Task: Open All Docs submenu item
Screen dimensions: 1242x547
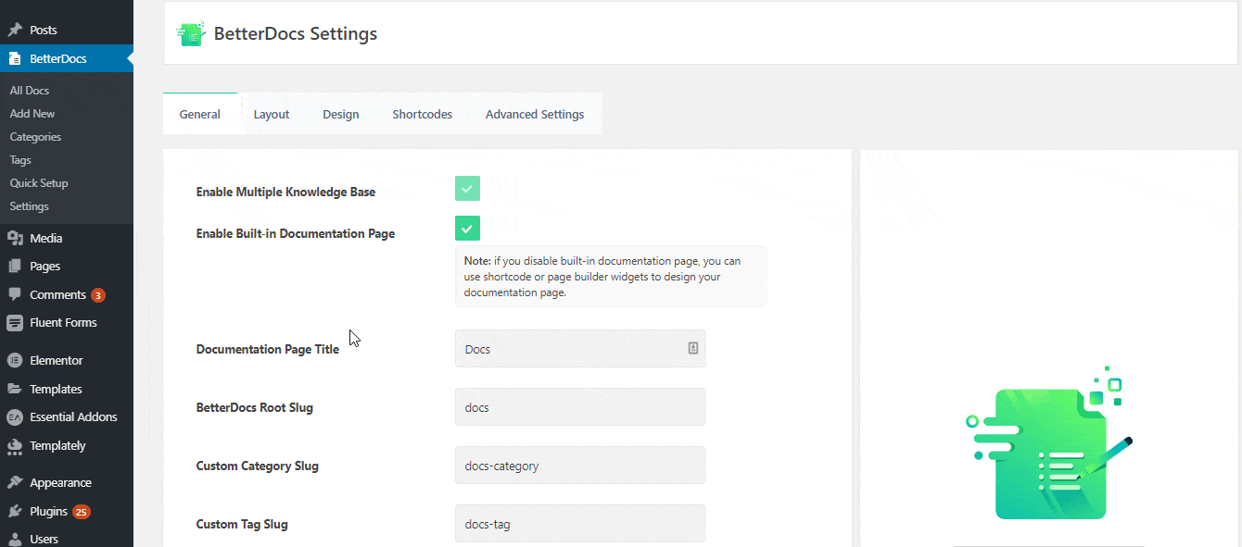Action: click(30, 91)
